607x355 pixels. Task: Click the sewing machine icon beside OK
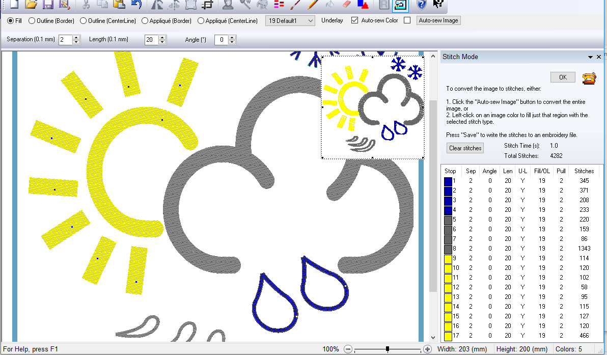point(589,78)
